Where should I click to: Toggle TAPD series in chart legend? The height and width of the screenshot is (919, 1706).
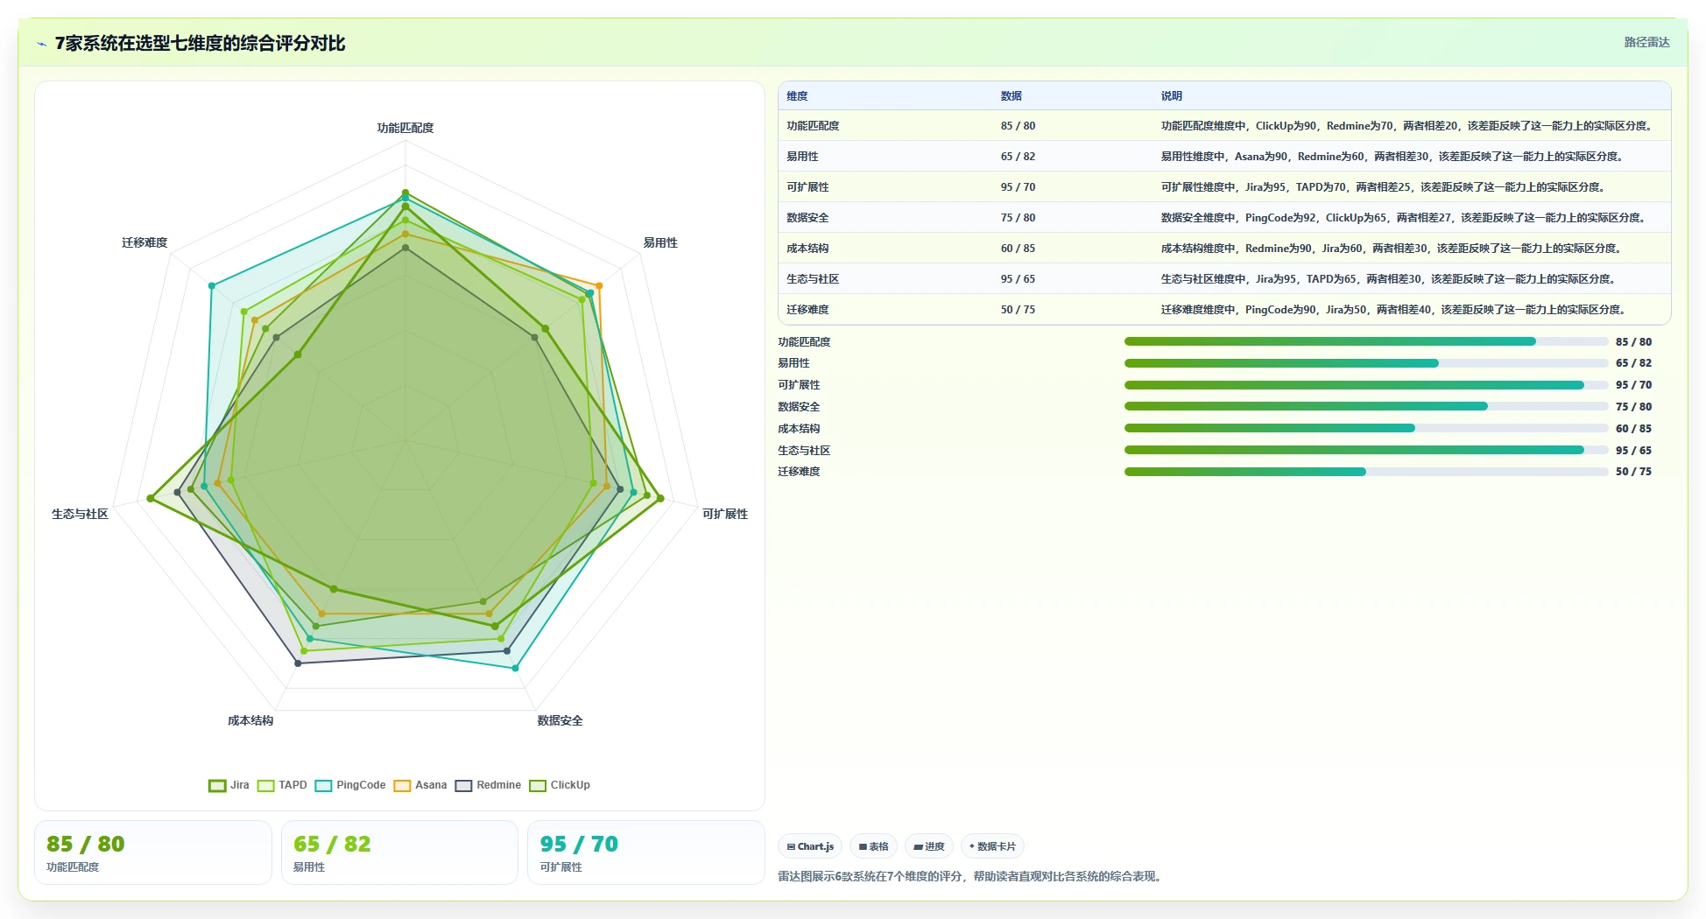pyautogui.click(x=282, y=785)
